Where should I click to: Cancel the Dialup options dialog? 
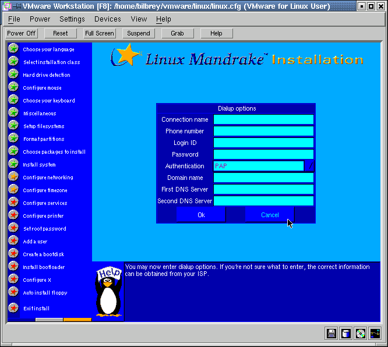[x=270, y=215]
